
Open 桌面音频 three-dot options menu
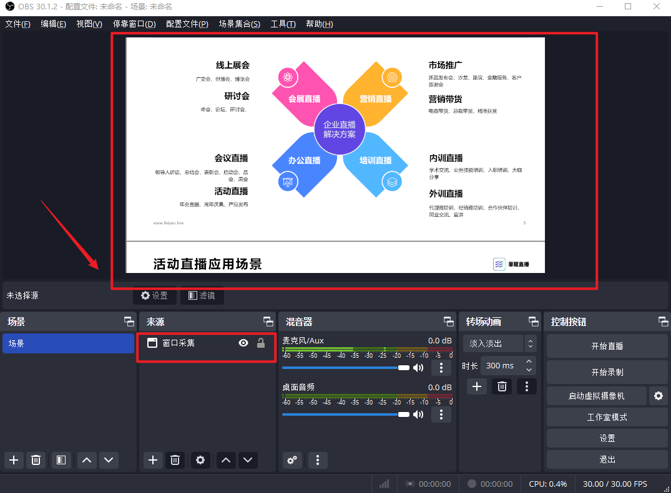(x=441, y=414)
